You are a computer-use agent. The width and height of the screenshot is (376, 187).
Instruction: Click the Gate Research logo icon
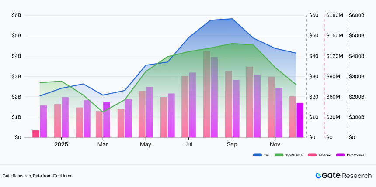[x=318, y=176]
